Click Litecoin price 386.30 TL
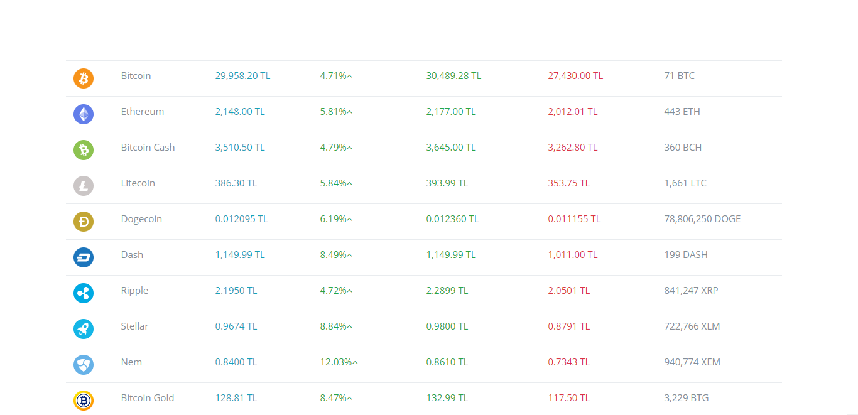The image size is (858, 415). tap(236, 183)
